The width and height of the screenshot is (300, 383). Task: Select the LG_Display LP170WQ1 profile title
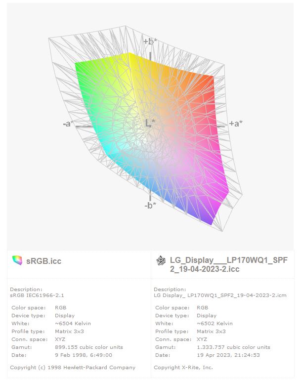[228, 264]
